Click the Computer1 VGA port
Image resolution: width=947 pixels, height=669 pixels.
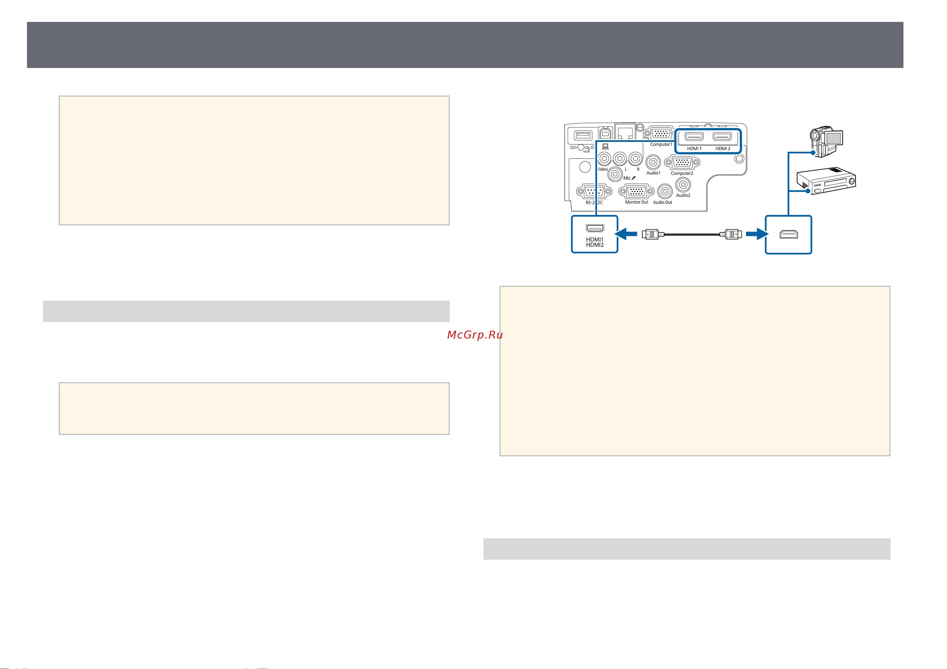coord(661,134)
